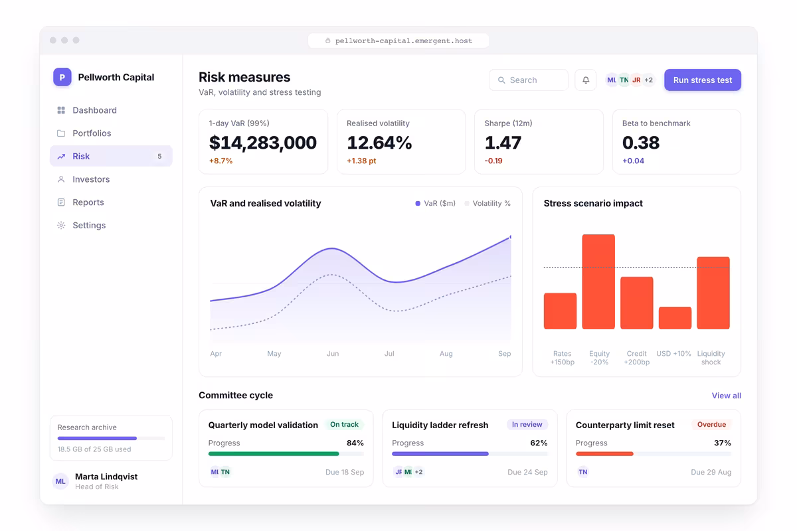Click the Portfolios folder icon
Viewport: 797px width, 531px height.
coord(61,133)
